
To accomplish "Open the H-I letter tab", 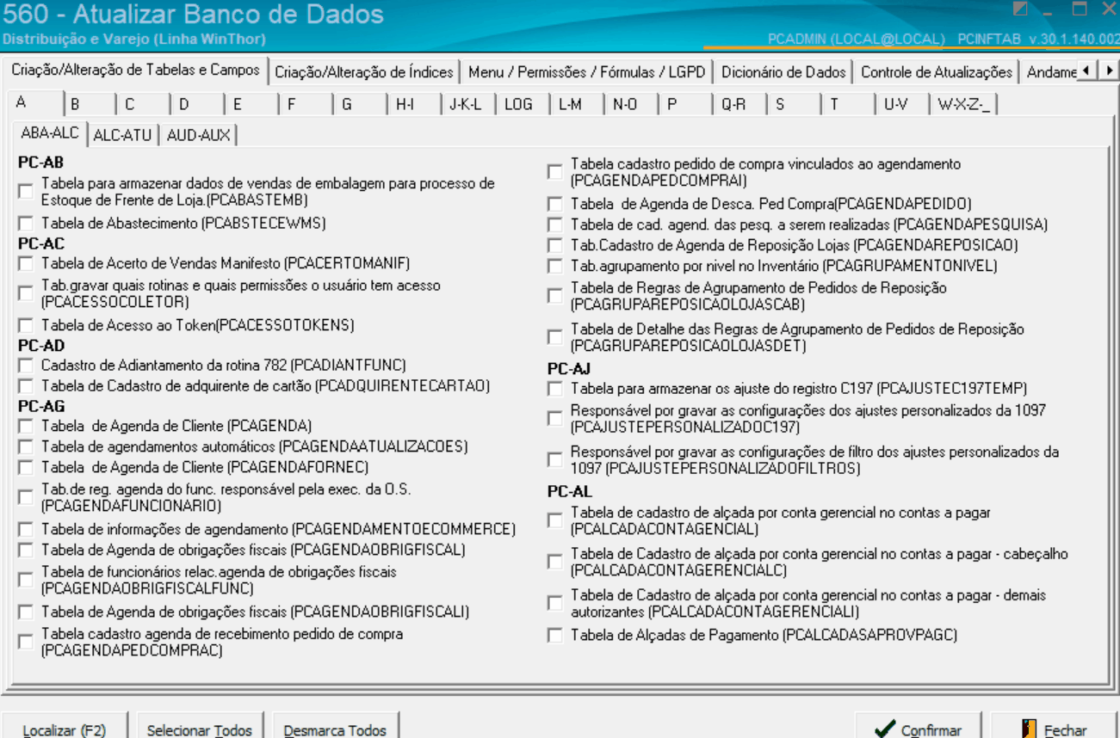I will click(415, 104).
